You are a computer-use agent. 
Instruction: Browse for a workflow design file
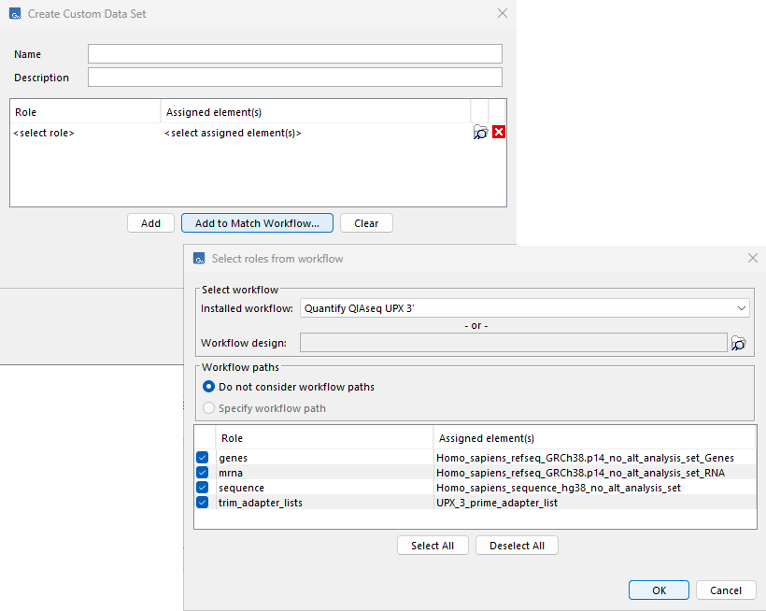[x=738, y=343]
